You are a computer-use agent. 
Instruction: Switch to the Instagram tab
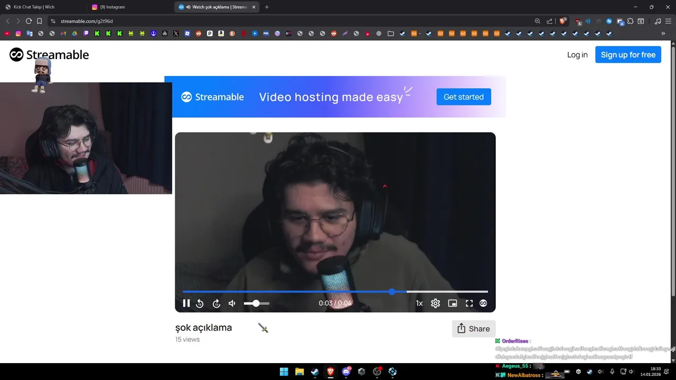[129, 7]
